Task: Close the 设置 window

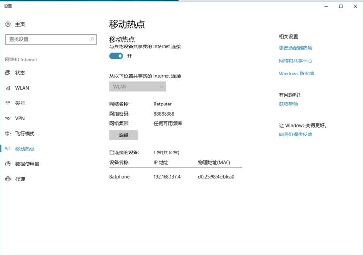Action: coord(355,6)
